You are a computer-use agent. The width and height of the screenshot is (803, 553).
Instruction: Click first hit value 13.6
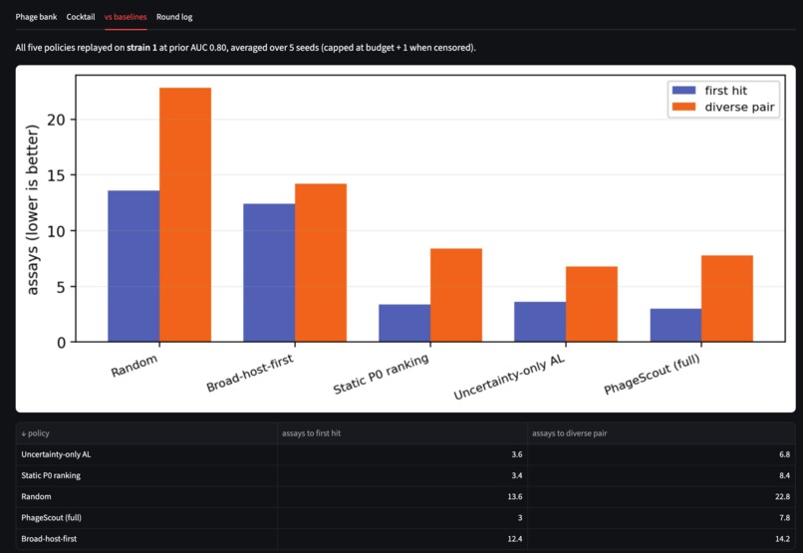pyautogui.click(x=515, y=496)
